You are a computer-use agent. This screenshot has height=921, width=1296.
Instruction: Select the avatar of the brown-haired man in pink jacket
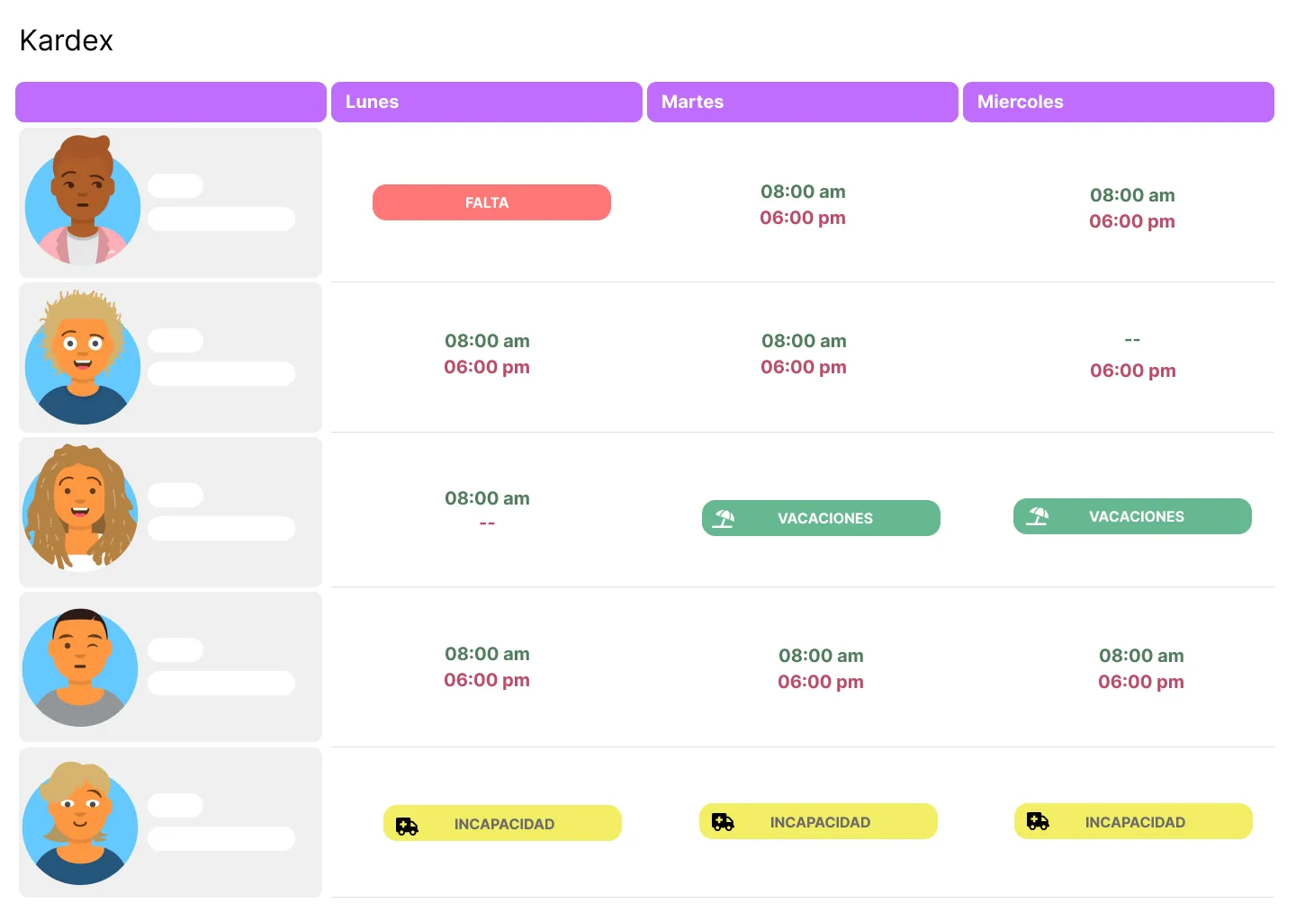tap(83, 201)
